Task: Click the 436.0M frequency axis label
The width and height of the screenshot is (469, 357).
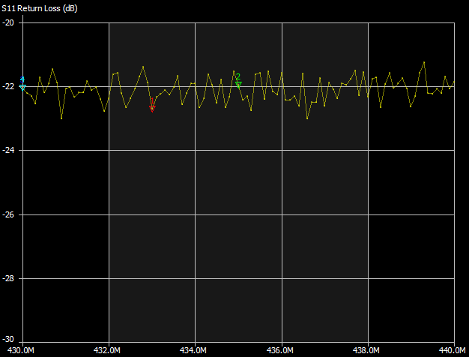Action: point(279,350)
